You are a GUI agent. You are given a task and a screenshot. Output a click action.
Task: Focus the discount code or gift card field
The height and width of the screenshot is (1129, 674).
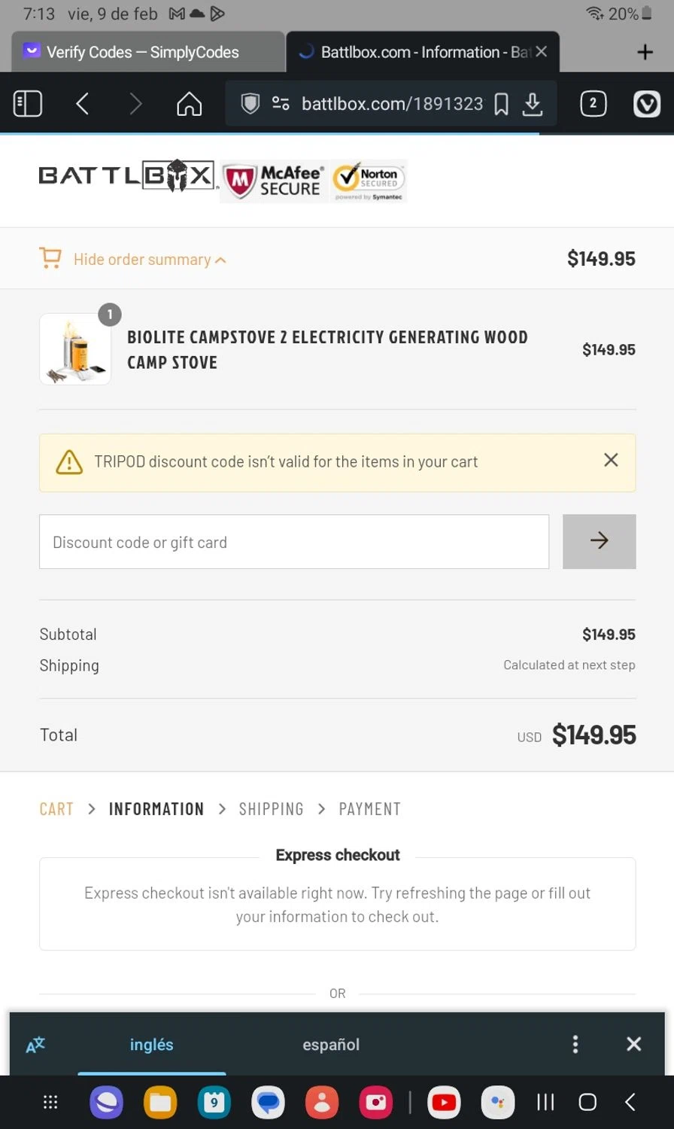293,542
